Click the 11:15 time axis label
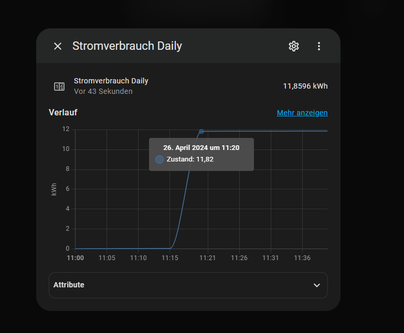Image resolution: width=404 pixels, height=333 pixels. click(x=170, y=258)
